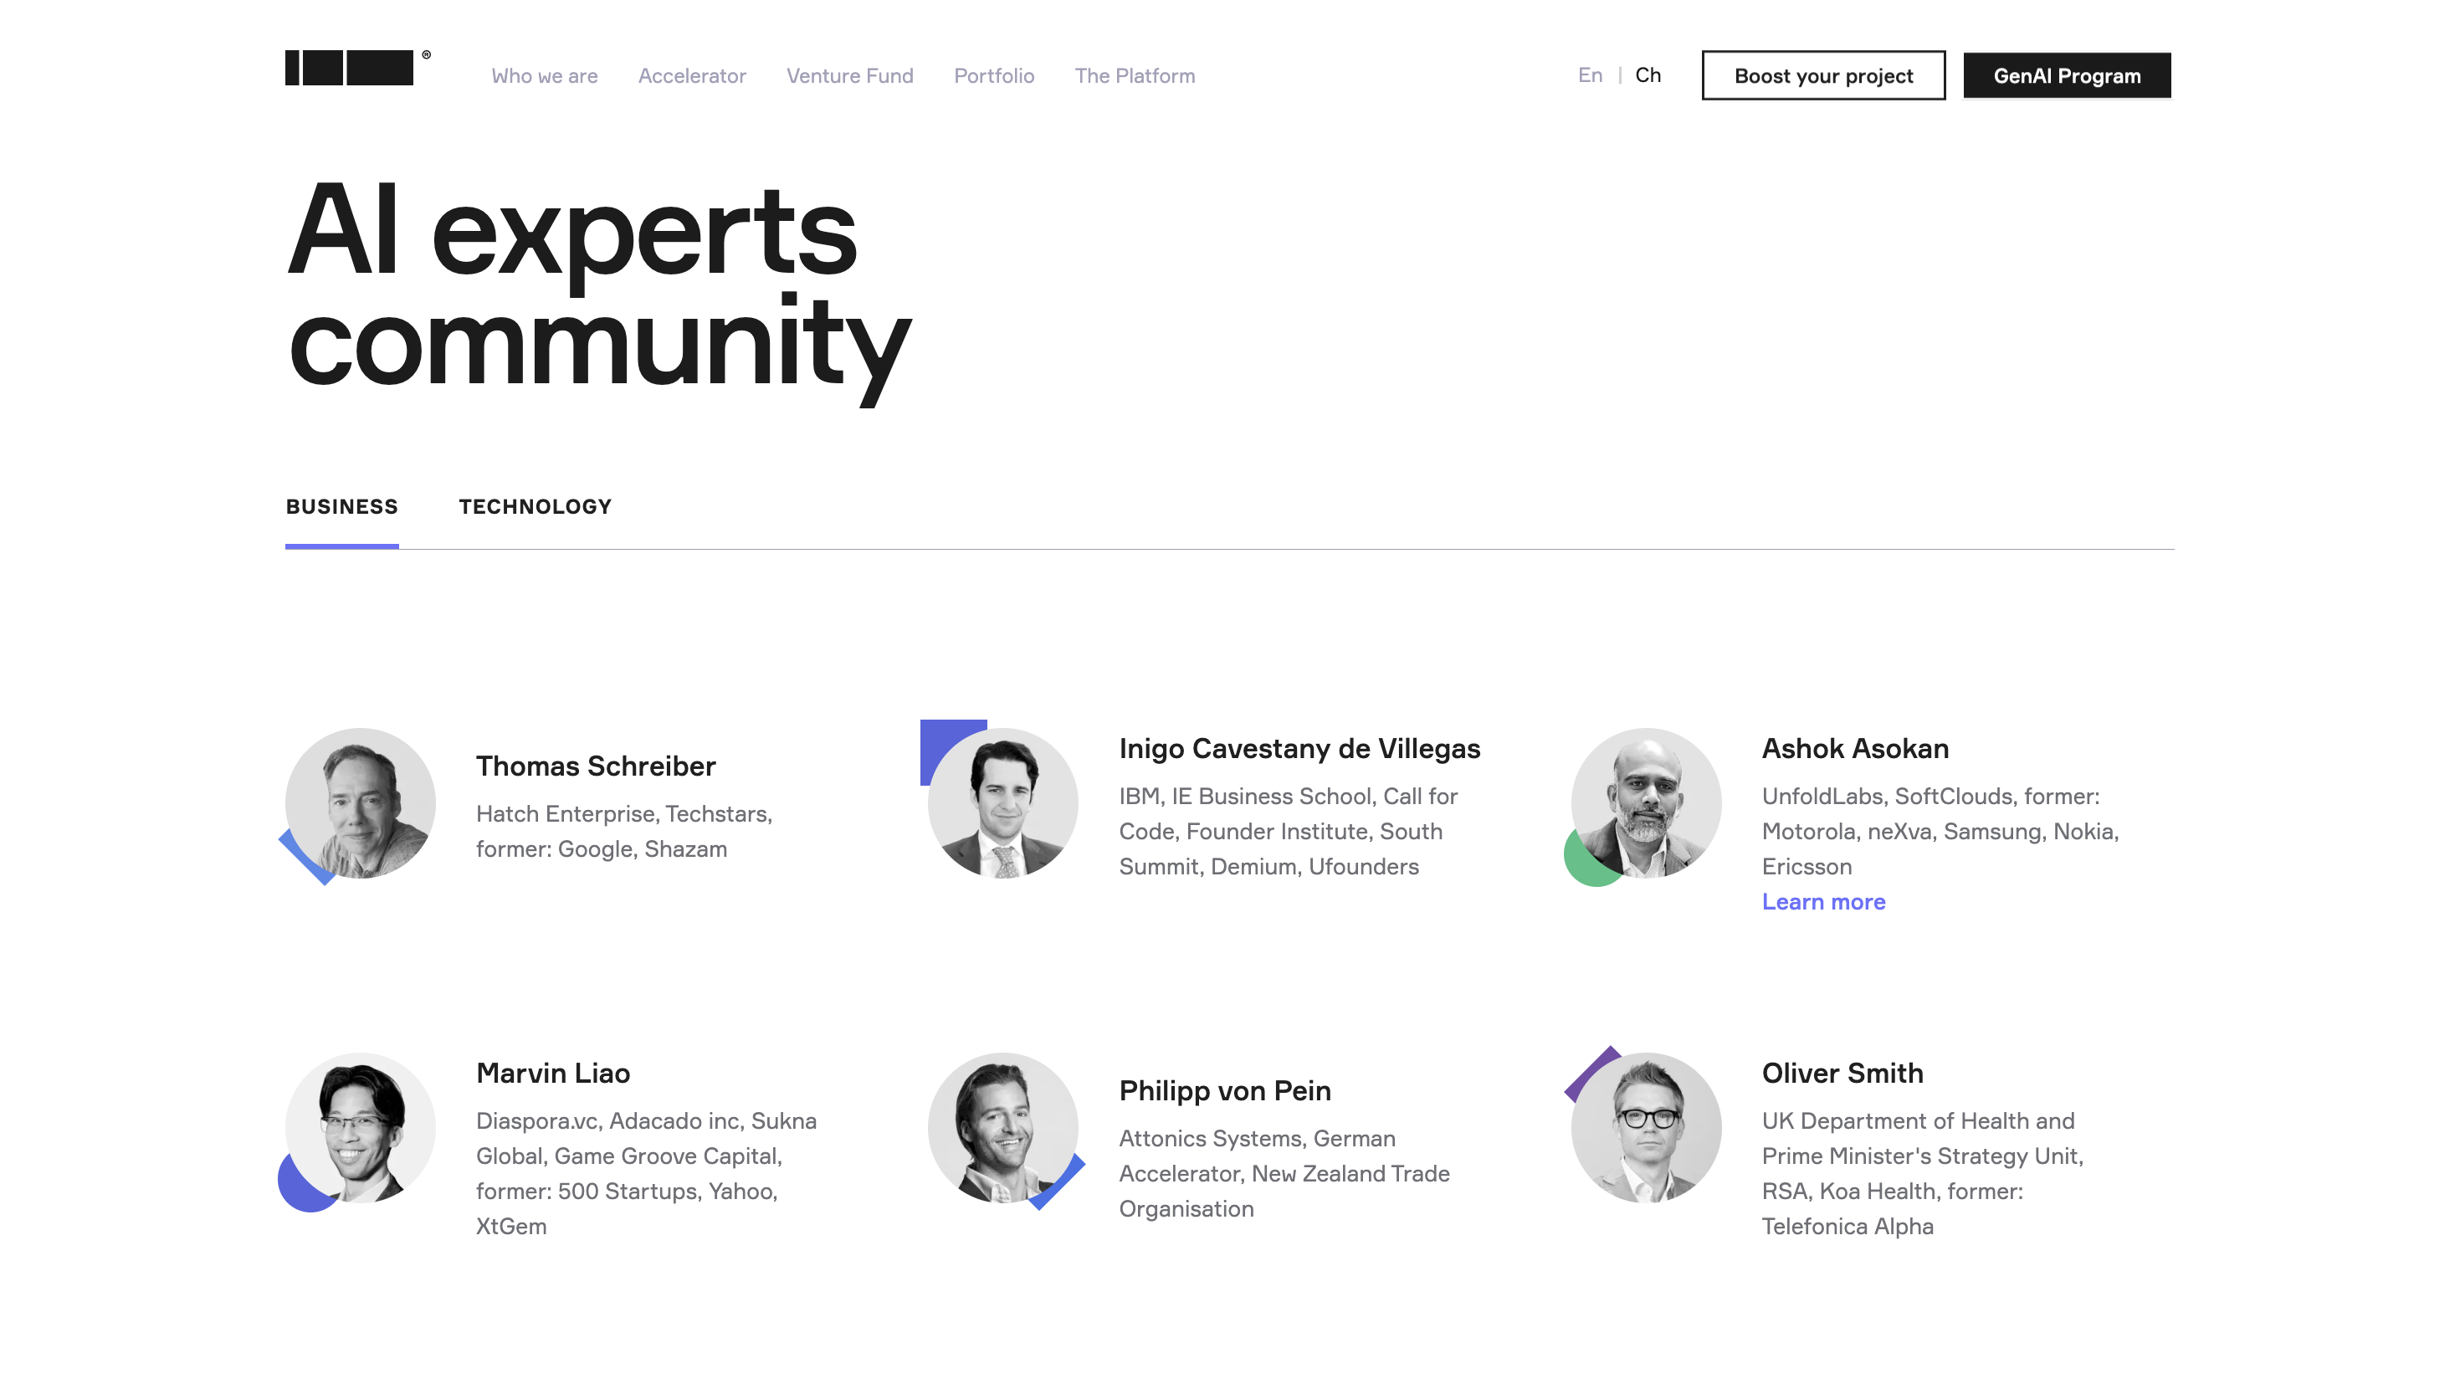Click Philipp von Pein's portrait photo

[1002, 1127]
